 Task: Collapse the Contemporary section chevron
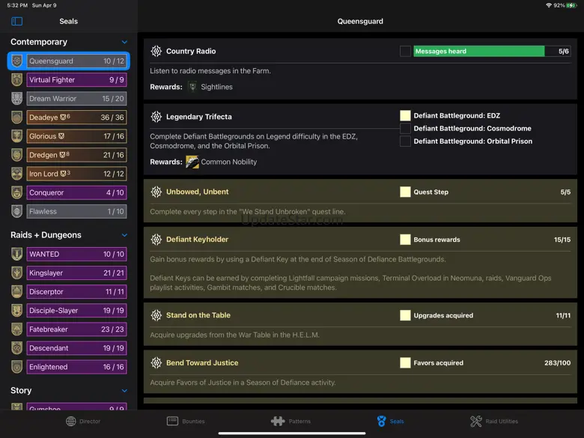point(124,42)
